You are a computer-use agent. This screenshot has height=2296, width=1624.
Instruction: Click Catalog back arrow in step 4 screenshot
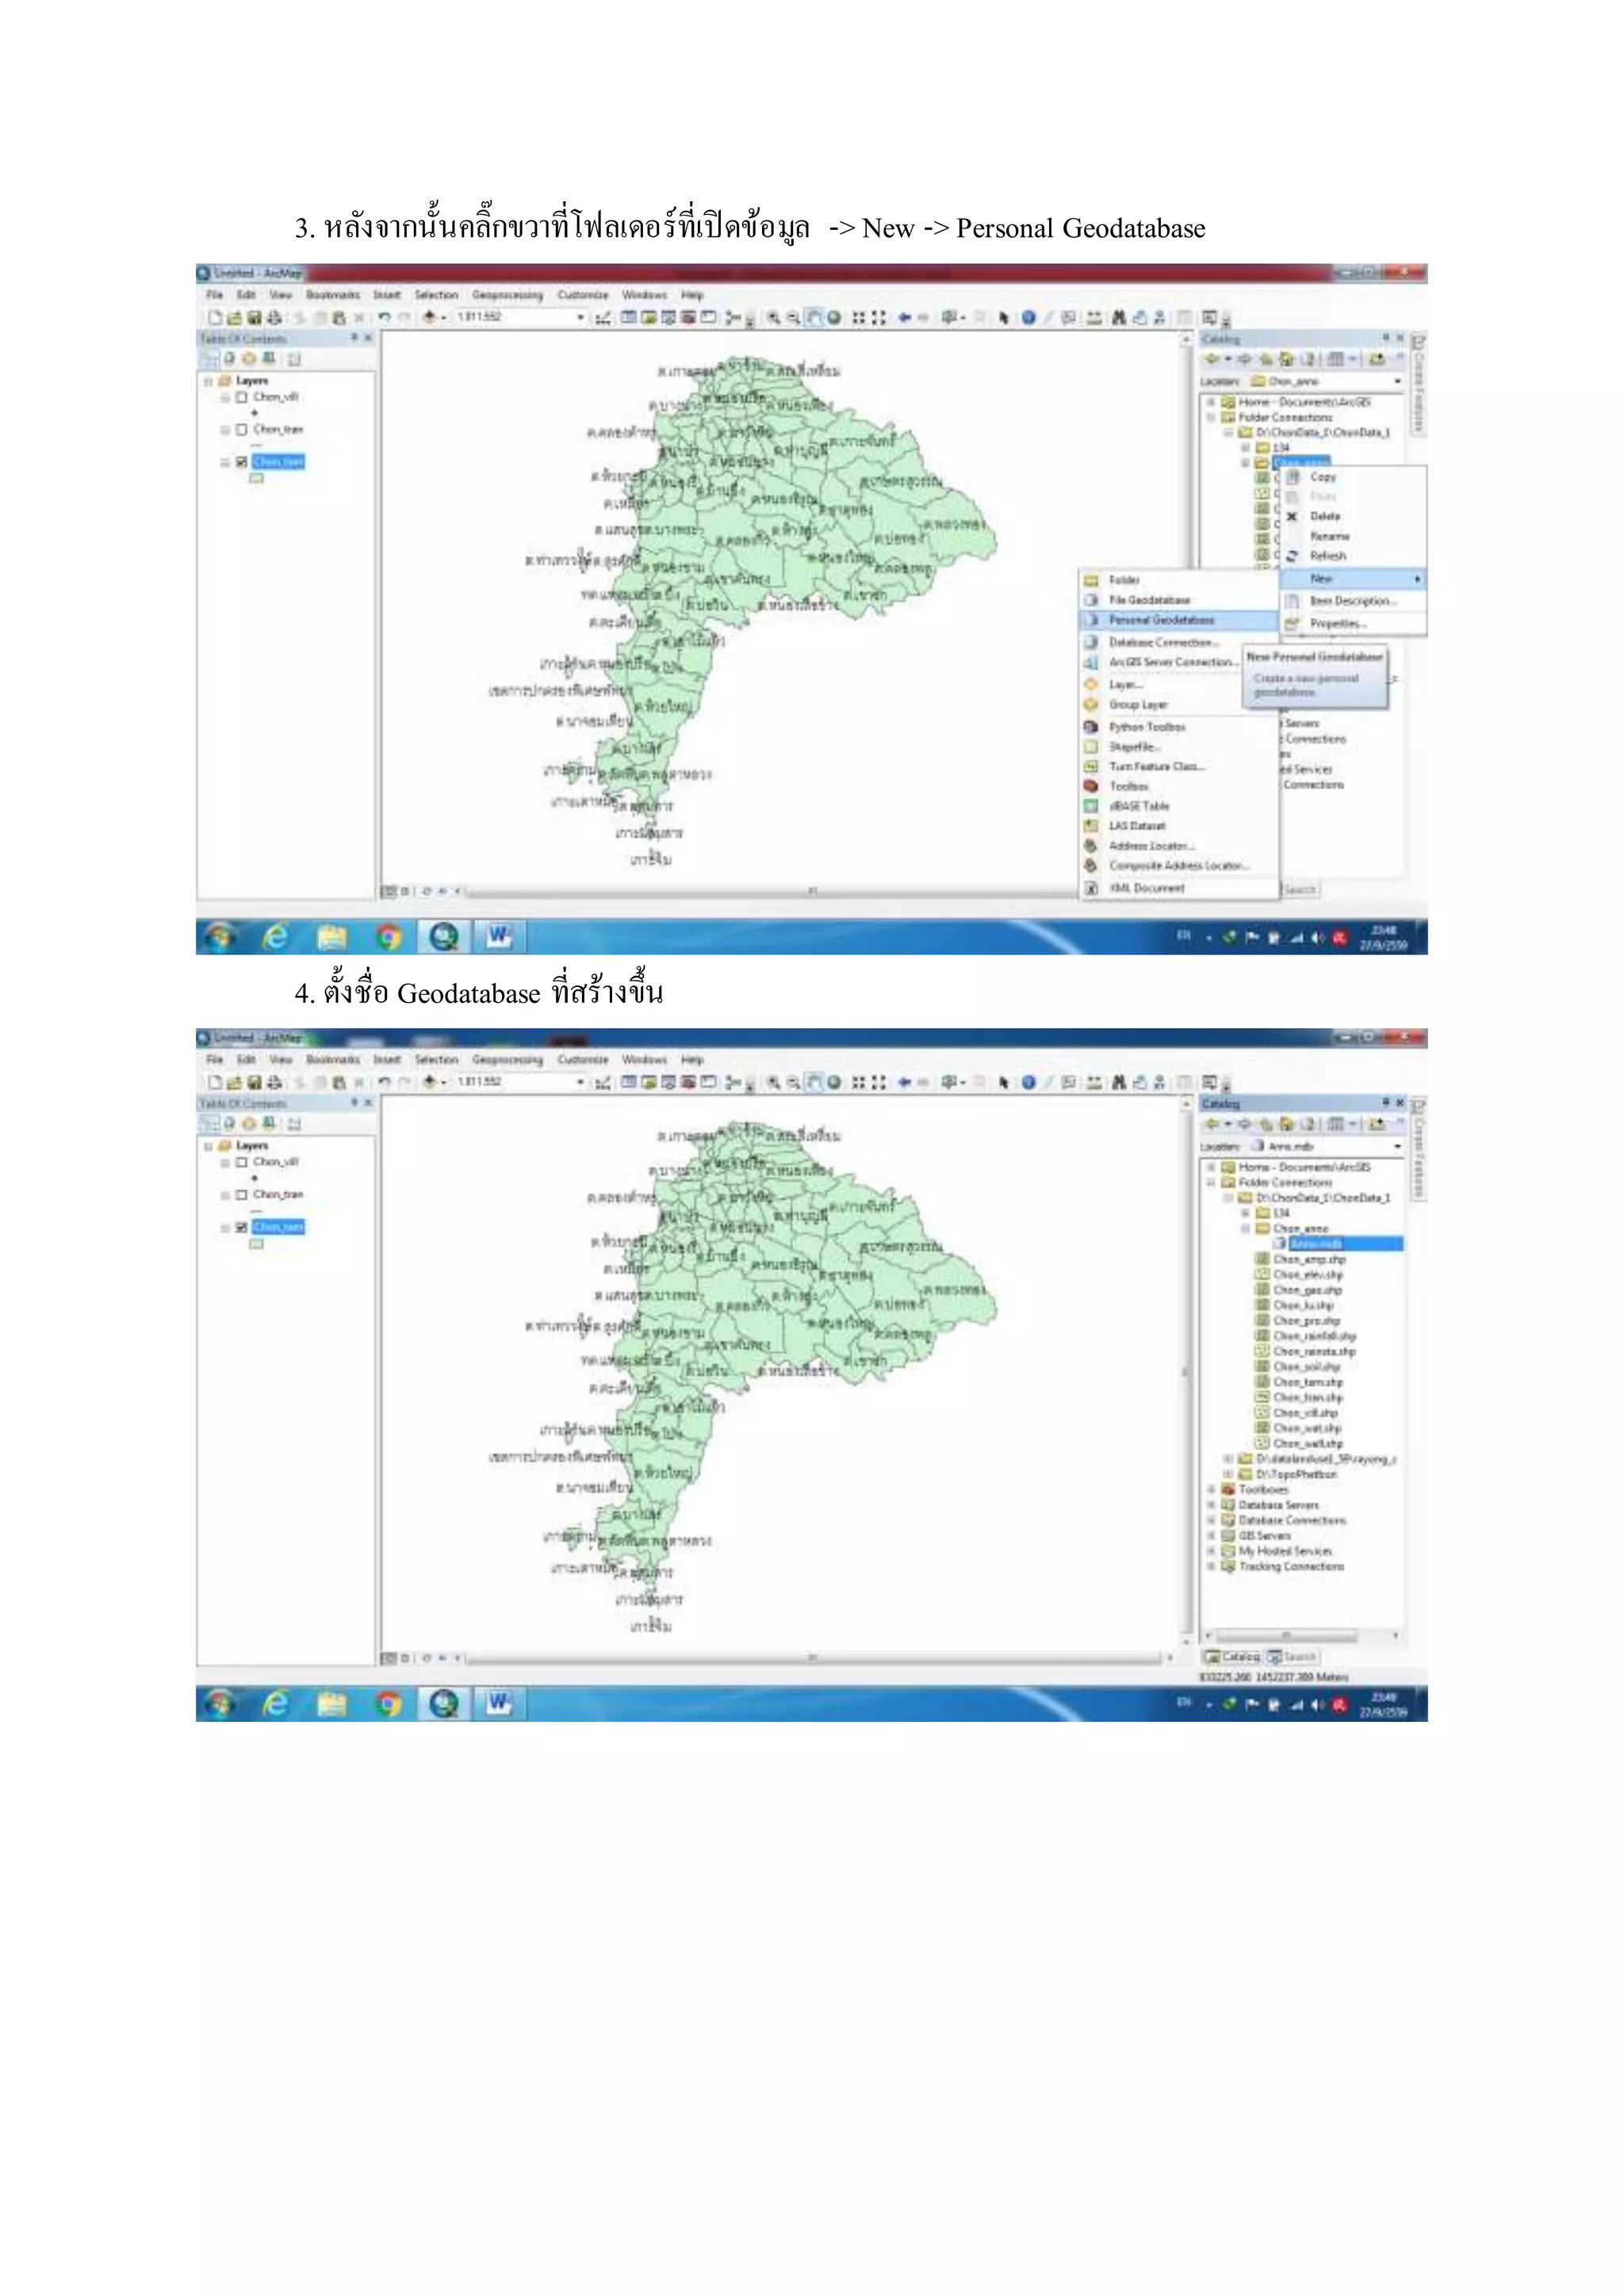[x=1212, y=1124]
